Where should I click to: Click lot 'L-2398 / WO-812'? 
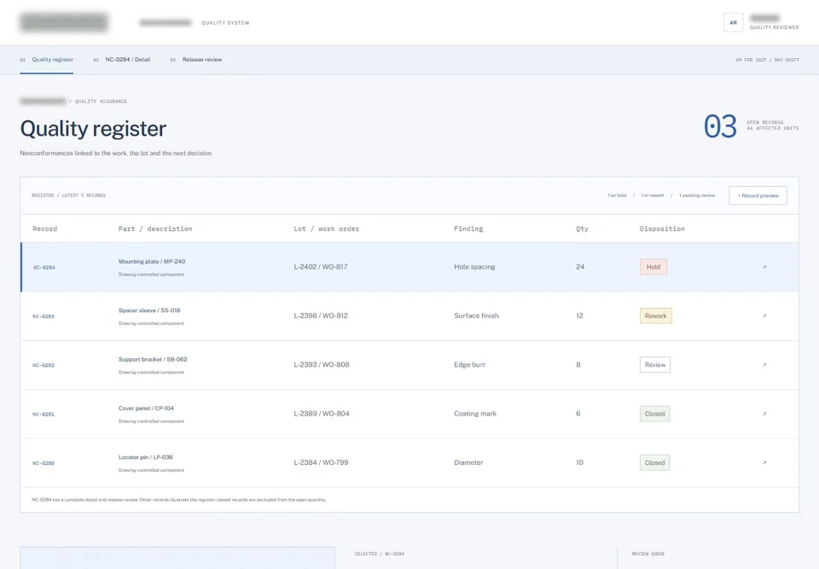(x=320, y=316)
